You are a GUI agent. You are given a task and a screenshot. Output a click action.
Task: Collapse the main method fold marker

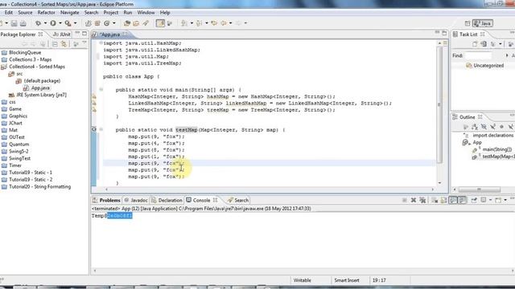click(x=101, y=89)
